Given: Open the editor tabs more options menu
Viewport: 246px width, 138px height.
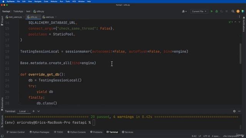Looking at the screenshot, I should point(239,17).
